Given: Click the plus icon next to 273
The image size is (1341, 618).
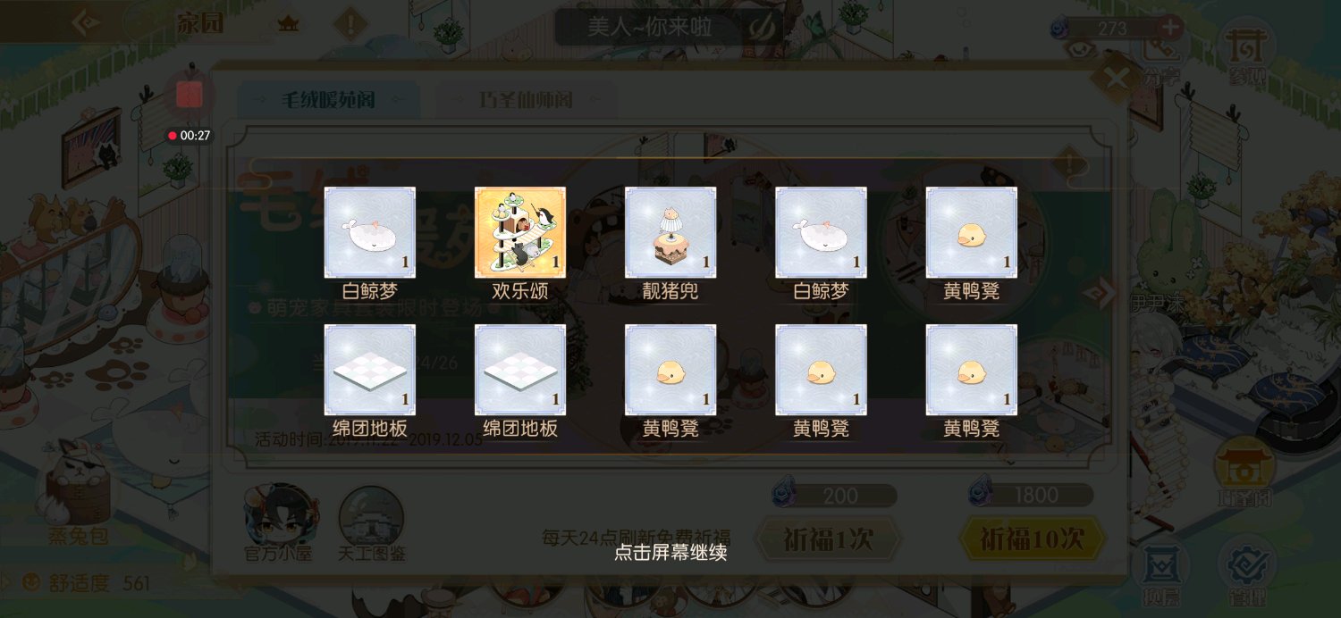Looking at the screenshot, I should tap(1169, 28).
